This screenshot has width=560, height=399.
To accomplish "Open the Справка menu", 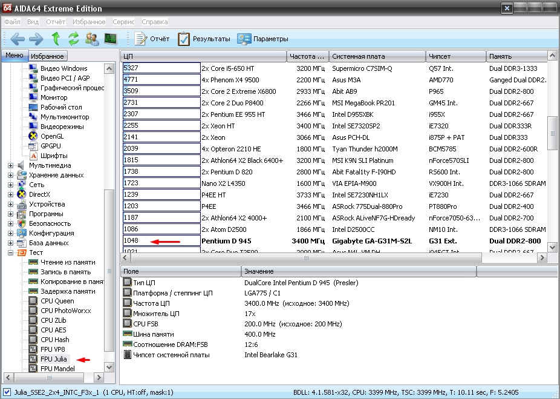I will (x=155, y=22).
